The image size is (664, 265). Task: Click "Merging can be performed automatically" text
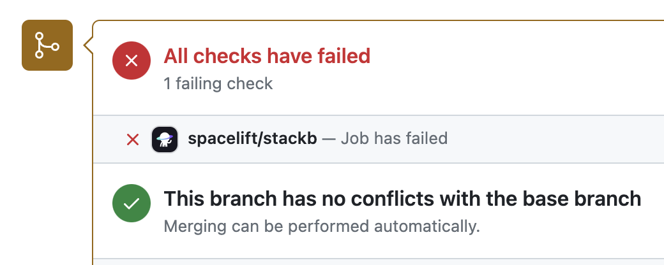(321, 226)
